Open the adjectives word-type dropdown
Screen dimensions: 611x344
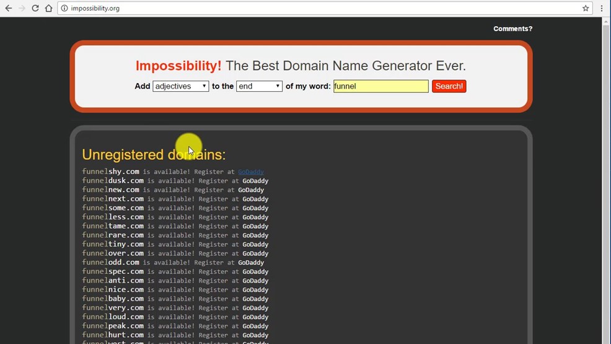click(x=180, y=86)
